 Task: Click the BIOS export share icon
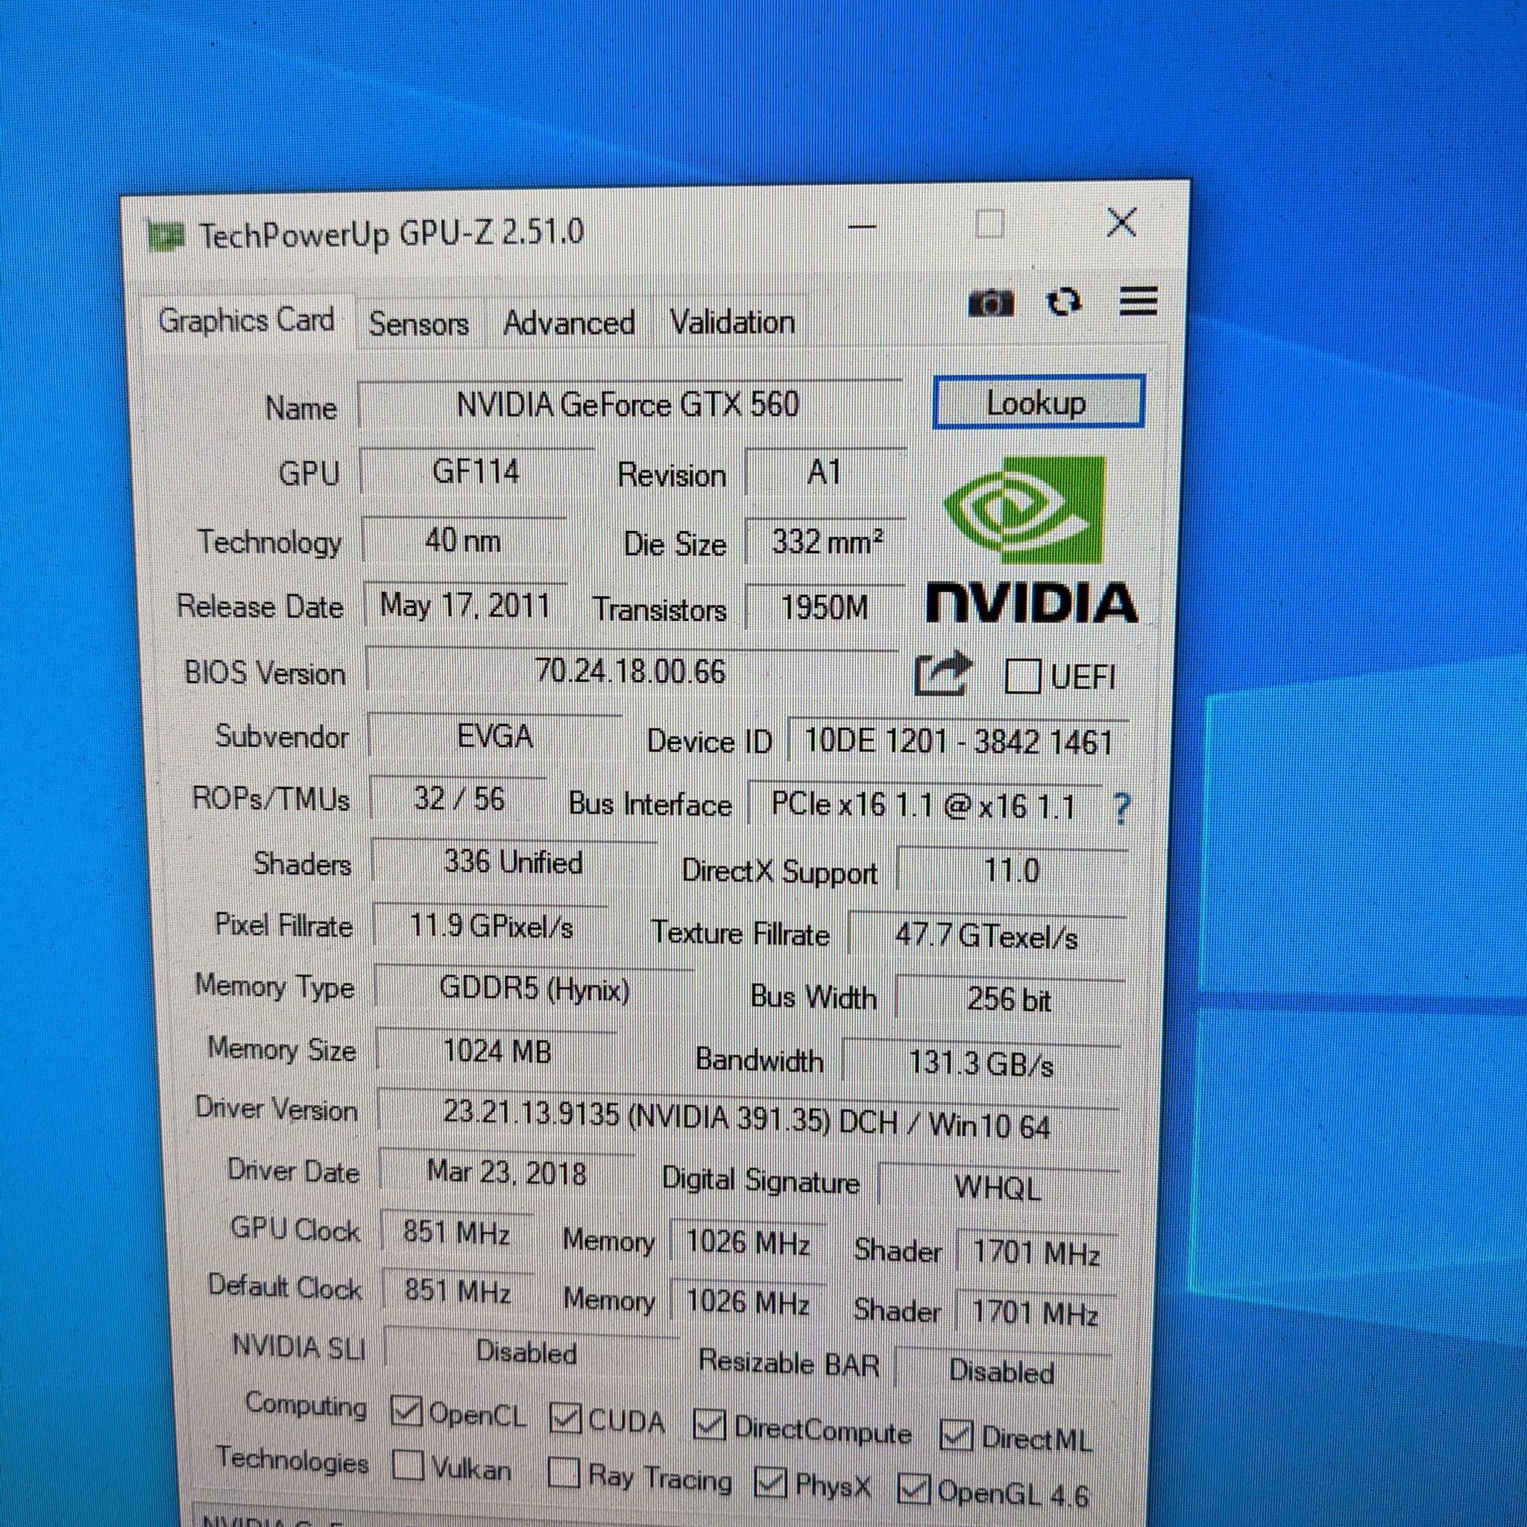(x=942, y=673)
